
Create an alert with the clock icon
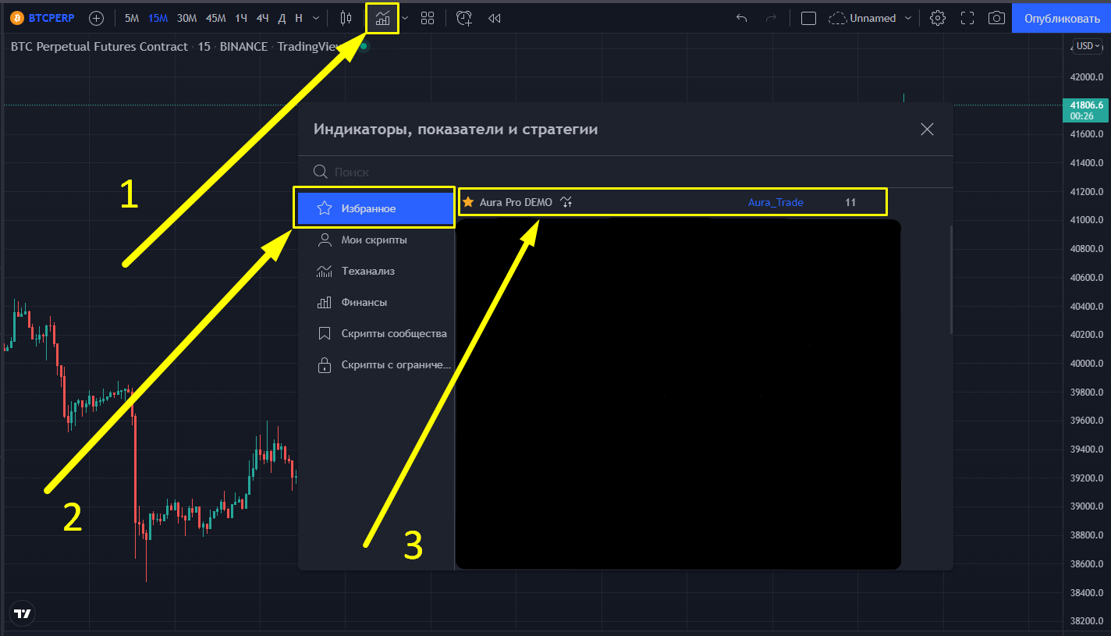pyautogui.click(x=464, y=18)
